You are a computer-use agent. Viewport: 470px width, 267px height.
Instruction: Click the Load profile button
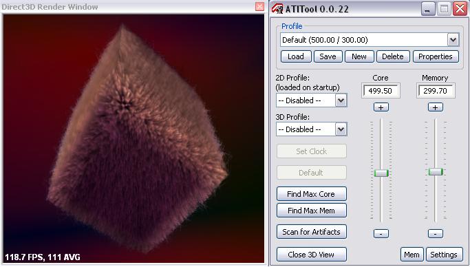(296, 56)
